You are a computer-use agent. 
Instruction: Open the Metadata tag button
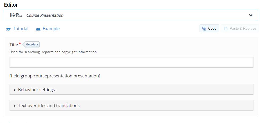click(31, 45)
